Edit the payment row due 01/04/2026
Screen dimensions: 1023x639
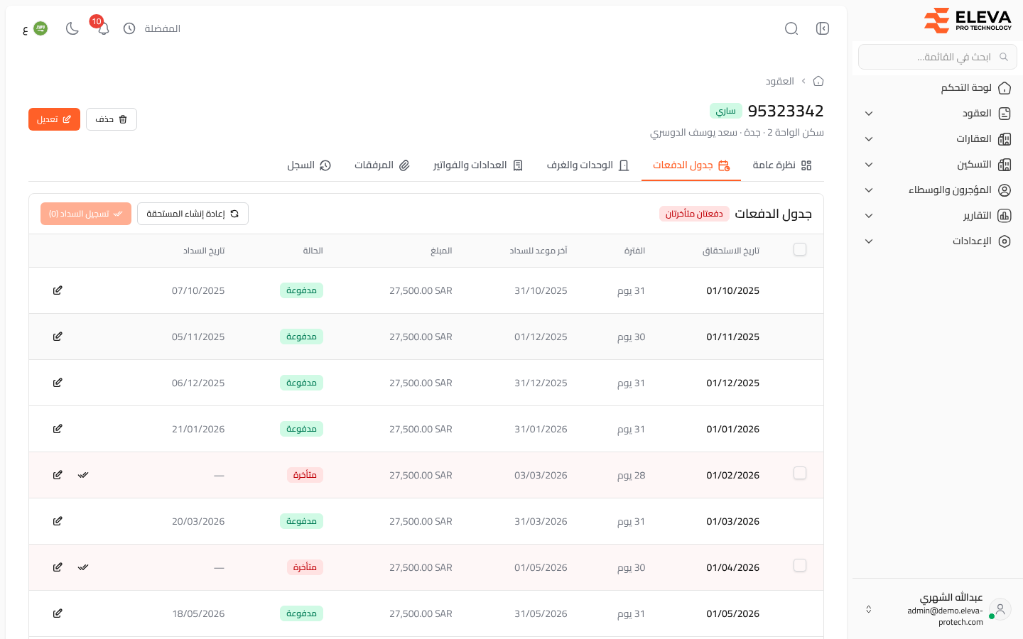[58, 567]
